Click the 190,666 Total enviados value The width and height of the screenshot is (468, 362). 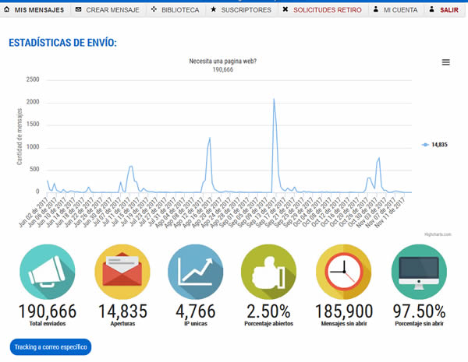(x=48, y=311)
